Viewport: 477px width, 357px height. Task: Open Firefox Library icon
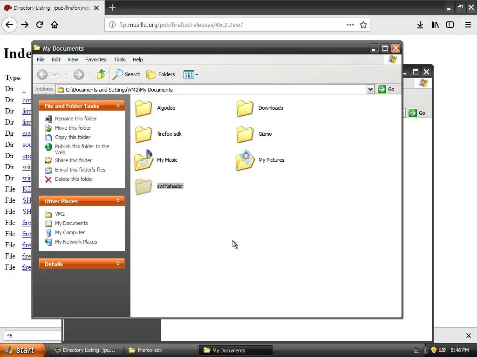tap(435, 25)
